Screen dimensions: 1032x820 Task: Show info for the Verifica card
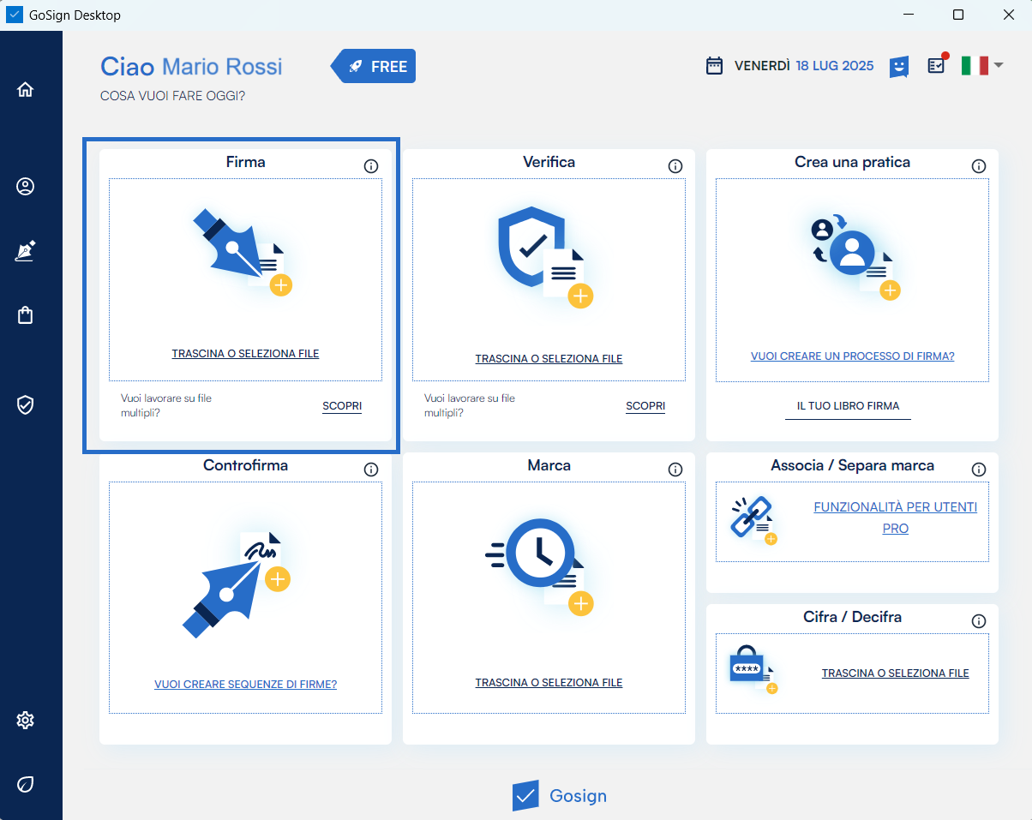coord(675,166)
